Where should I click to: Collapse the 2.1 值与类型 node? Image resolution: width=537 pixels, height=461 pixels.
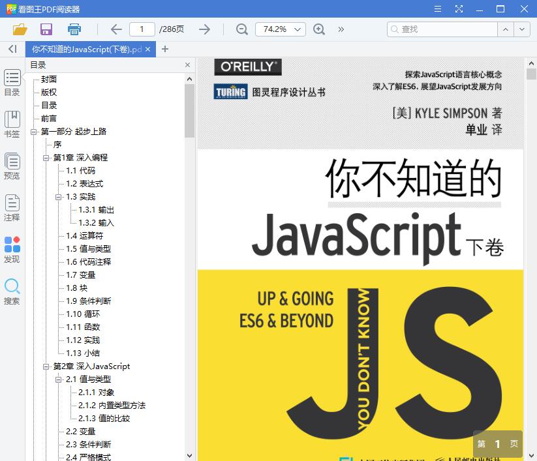[59, 379]
